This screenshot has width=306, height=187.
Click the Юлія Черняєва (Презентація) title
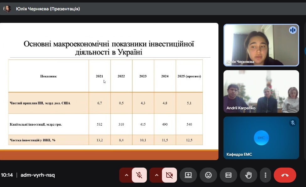[48, 9]
